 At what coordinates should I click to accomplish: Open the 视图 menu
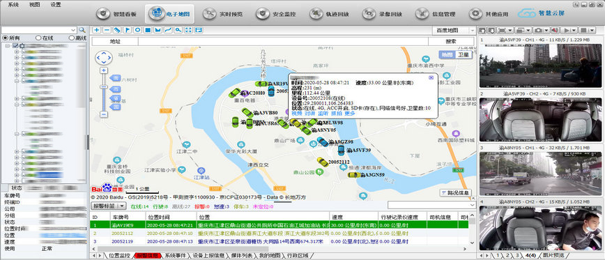[x=34, y=5]
